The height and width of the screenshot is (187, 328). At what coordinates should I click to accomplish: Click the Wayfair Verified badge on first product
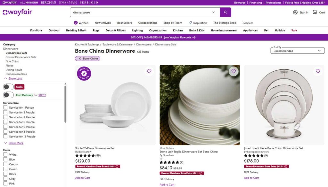[x=84, y=74]
